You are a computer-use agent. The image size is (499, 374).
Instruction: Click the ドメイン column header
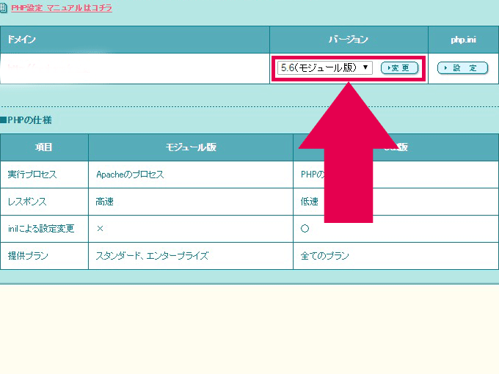tap(135, 40)
